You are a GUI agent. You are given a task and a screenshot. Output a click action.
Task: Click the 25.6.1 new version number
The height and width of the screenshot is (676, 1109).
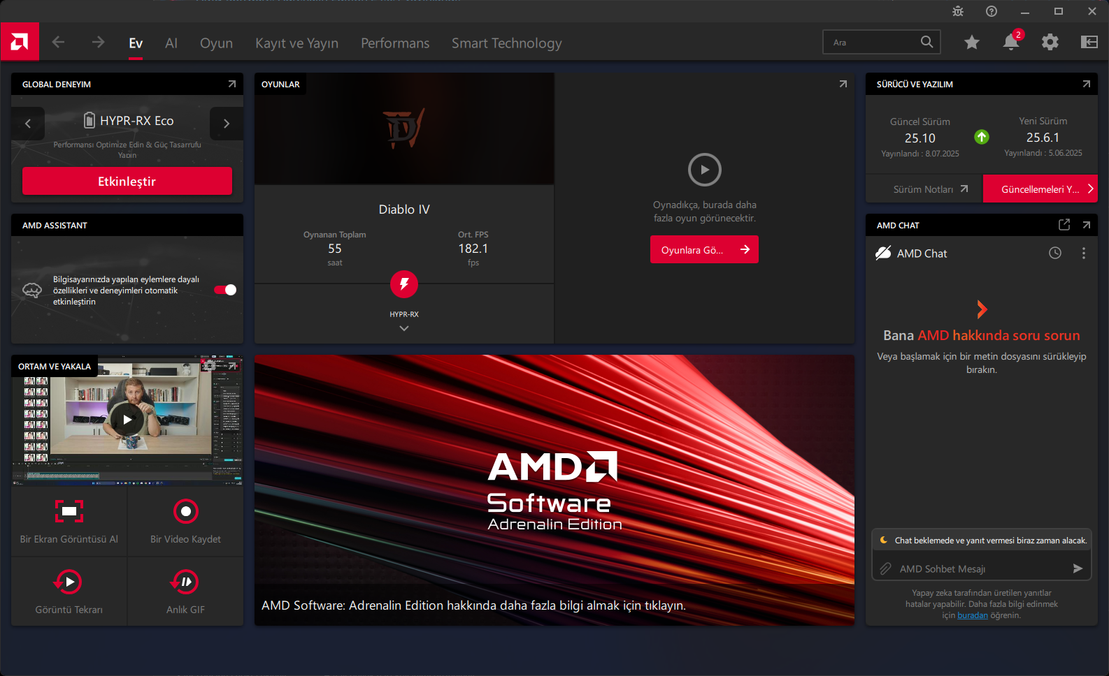click(1043, 138)
